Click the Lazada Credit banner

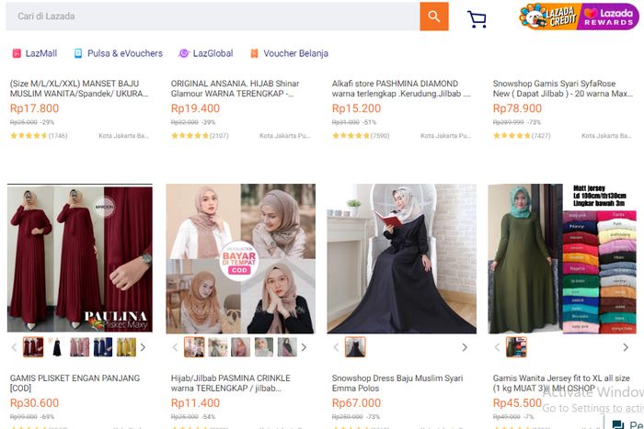pos(548,17)
